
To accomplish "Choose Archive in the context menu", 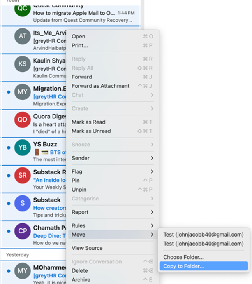I will [113, 280].
